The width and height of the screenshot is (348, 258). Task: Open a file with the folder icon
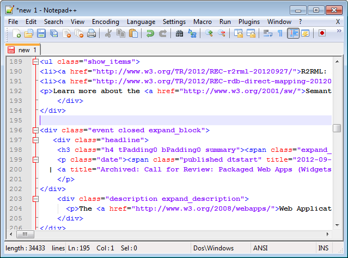point(29,34)
